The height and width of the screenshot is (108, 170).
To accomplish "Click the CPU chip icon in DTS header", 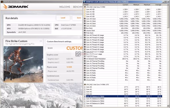I will (85, 85).
